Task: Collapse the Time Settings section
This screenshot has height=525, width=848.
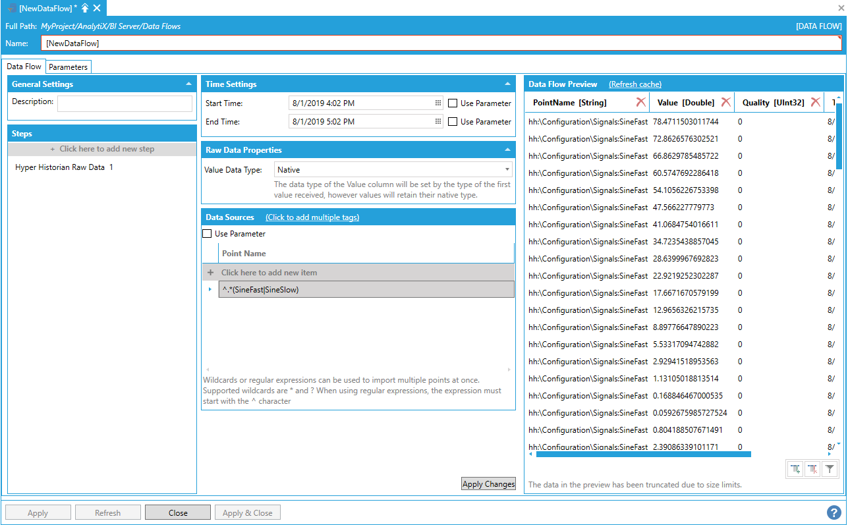Action: click(507, 84)
